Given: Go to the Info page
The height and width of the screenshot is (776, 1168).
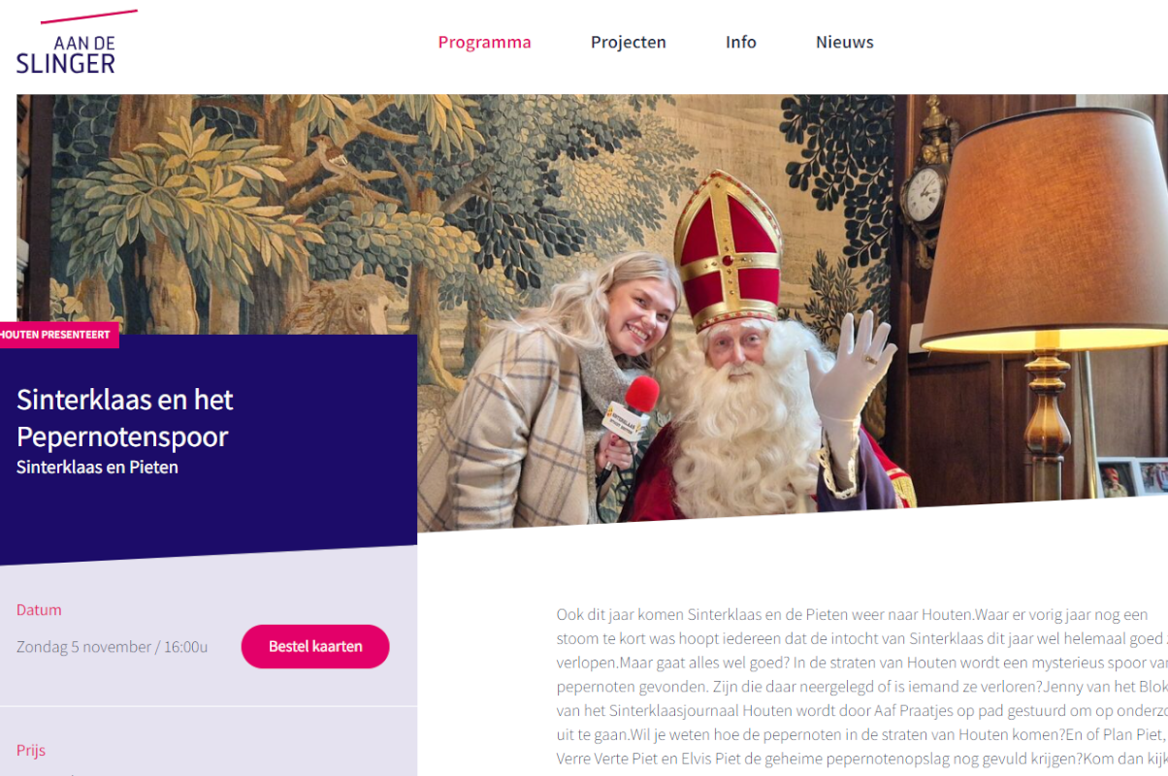Looking at the screenshot, I should coord(741,43).
